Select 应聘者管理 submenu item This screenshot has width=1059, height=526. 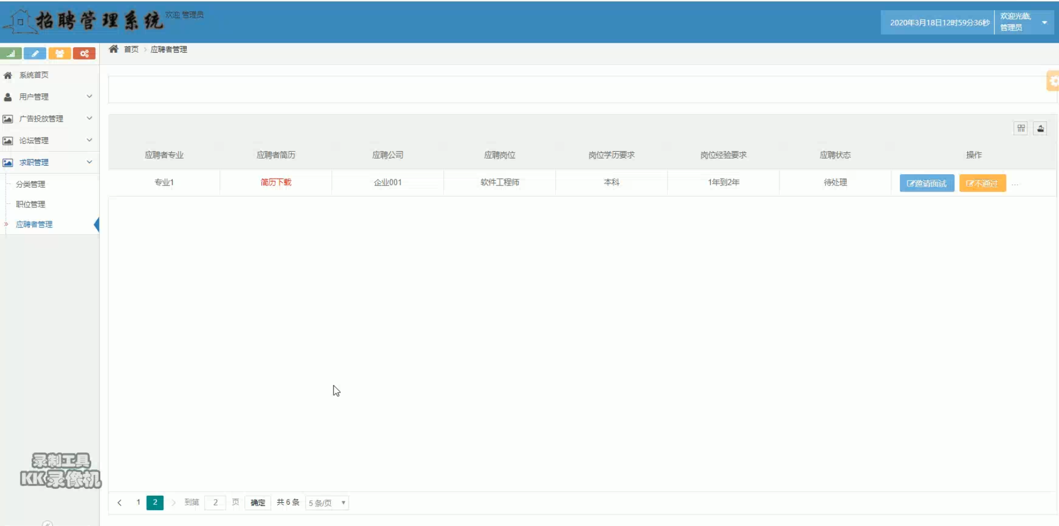tap(34, 224)
